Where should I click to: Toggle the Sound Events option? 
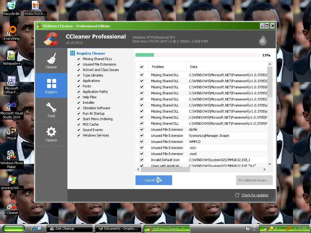(x=79, y=130)
